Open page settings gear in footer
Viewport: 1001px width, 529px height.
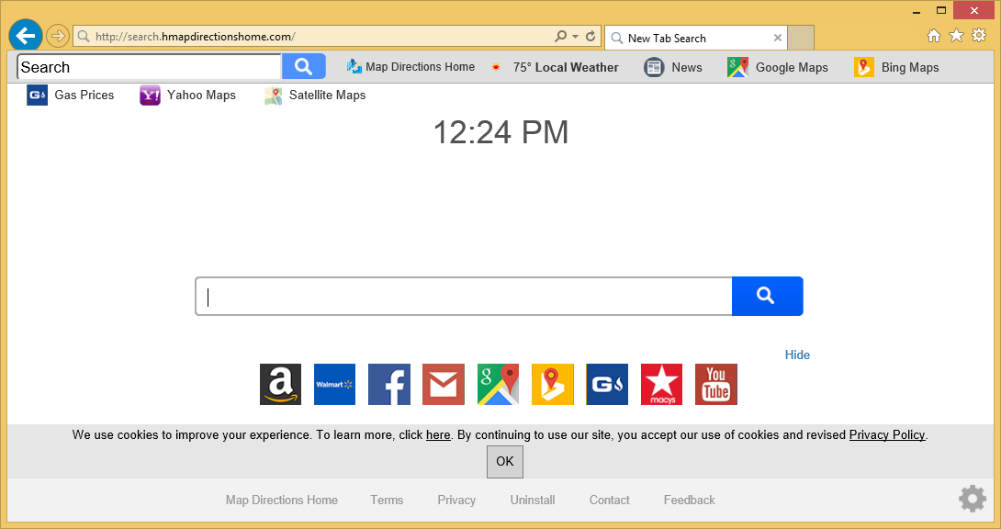click(973, 499)
